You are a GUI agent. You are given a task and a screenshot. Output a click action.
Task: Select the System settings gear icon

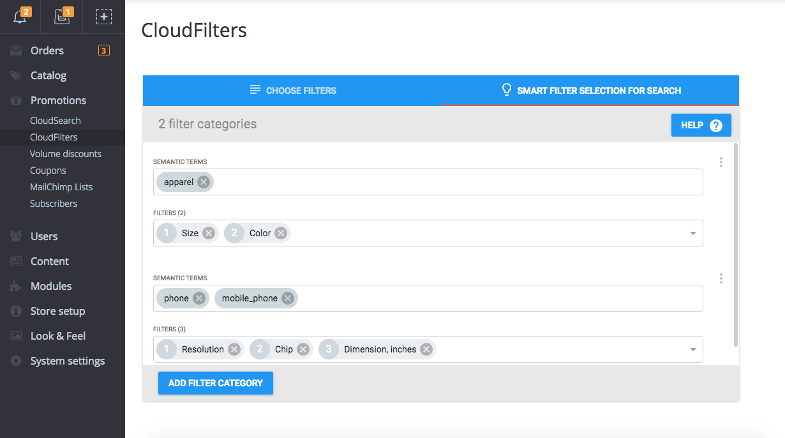tap(15, 361)
